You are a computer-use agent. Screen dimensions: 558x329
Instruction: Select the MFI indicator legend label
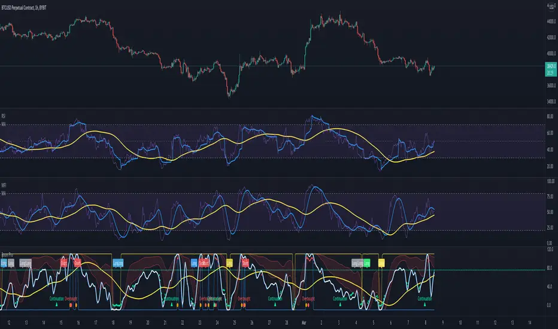pos(5,186)
